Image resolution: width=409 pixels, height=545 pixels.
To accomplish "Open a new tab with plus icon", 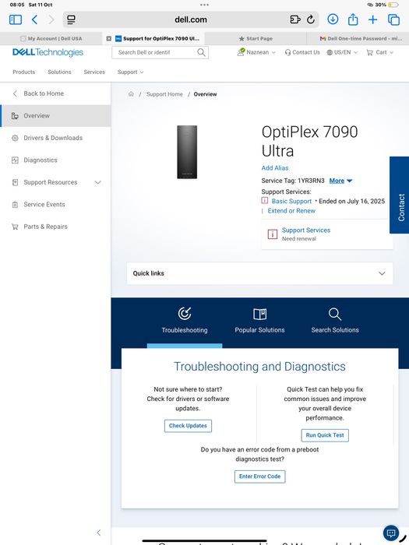I will click(373, 19).
